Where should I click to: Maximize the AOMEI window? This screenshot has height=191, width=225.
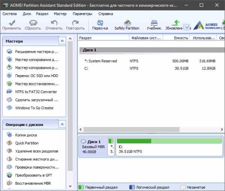(x=201, y=5)
